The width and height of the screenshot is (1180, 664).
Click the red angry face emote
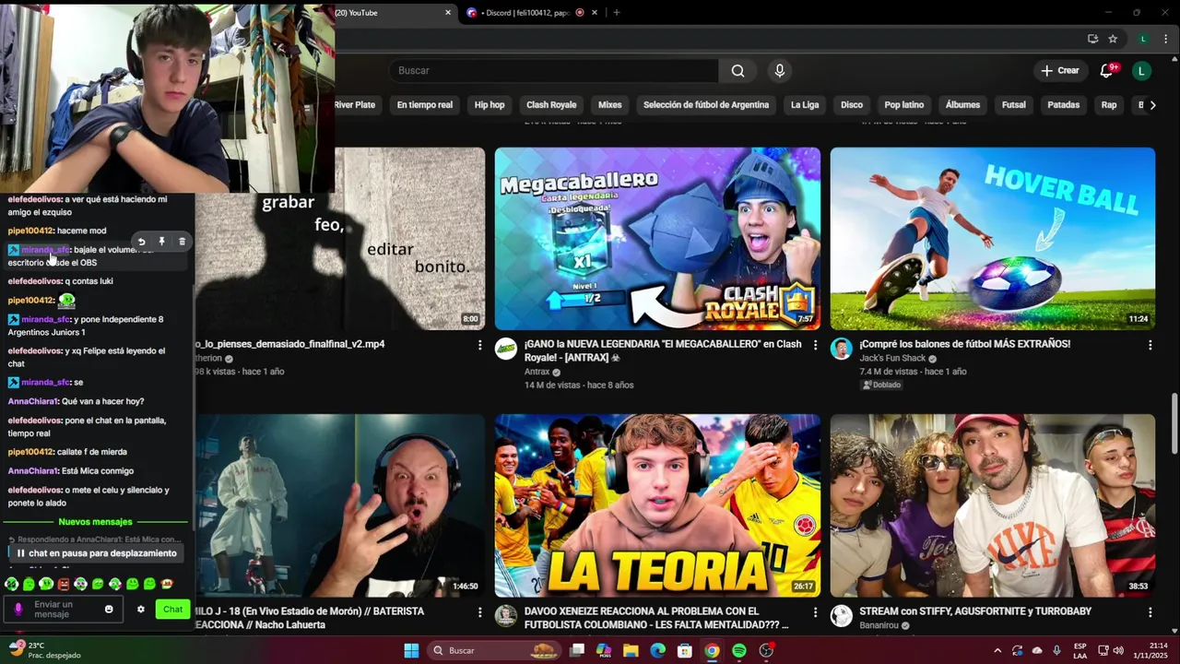(x=64, y=584)
